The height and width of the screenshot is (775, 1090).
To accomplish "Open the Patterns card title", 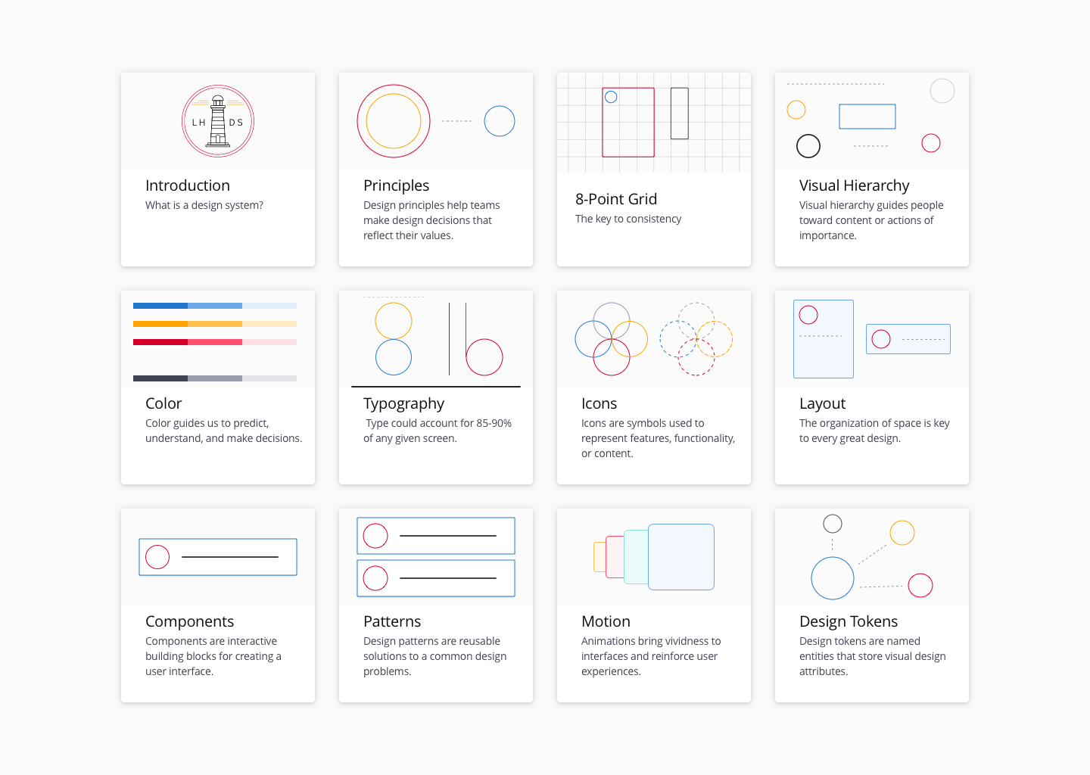I will pyautogui.click(x=392, y=621).
